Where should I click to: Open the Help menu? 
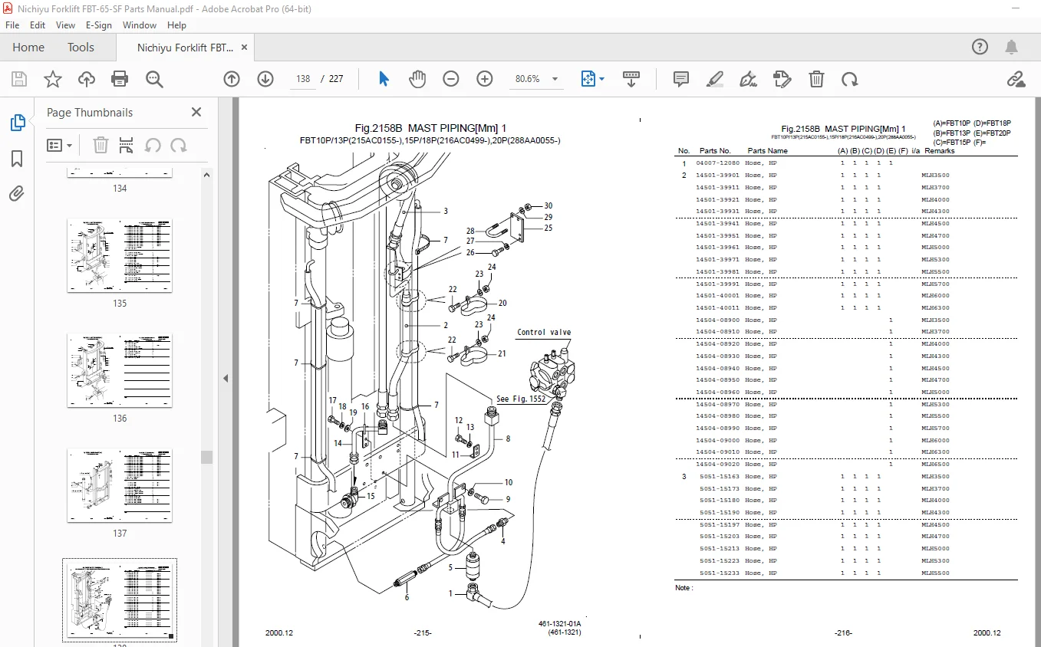tap(176, 25)
